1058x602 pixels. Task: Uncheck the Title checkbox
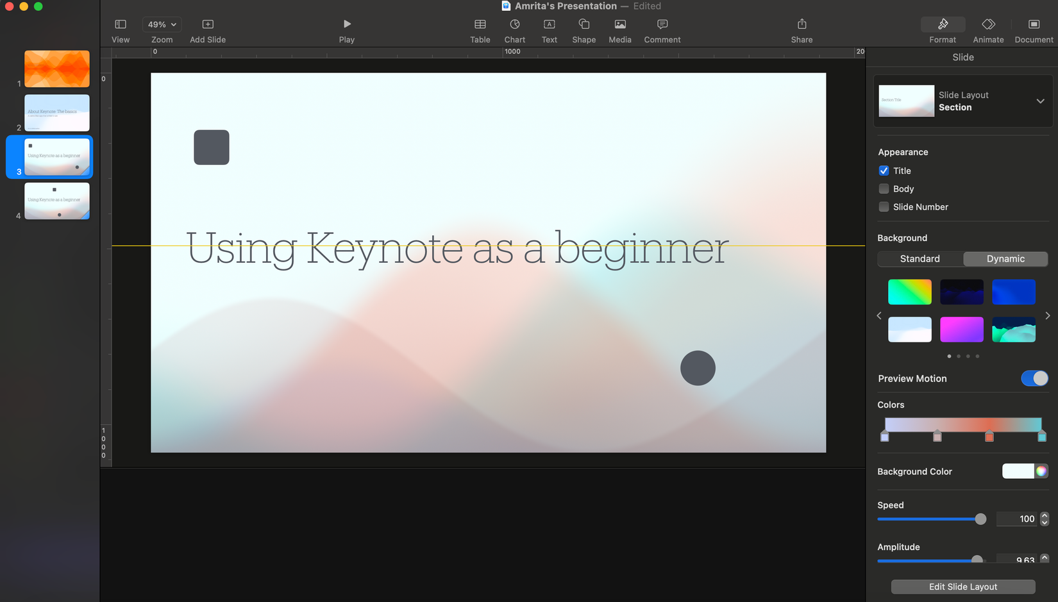tap(884, 171)
